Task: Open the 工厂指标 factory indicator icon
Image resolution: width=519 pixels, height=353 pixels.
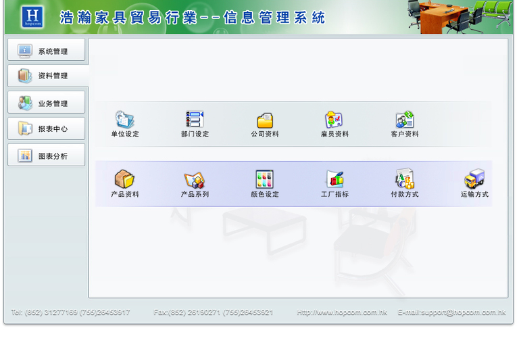Action: (x=335, y=180)
